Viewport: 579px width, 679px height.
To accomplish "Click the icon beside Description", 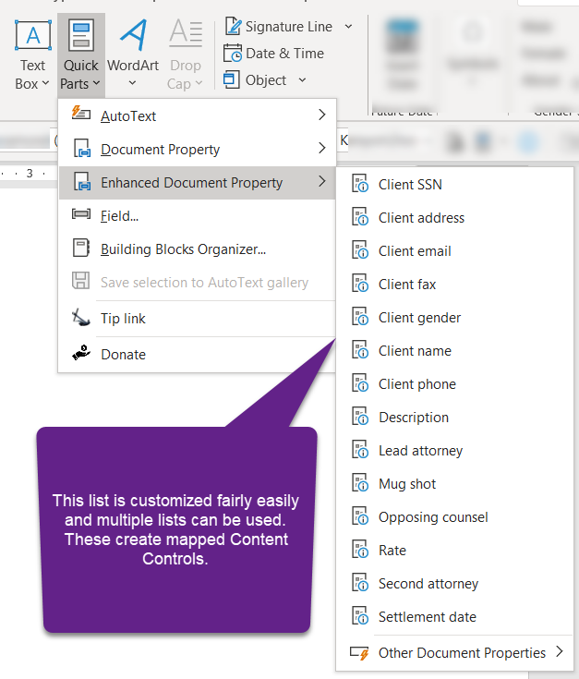I will [360, 416].
